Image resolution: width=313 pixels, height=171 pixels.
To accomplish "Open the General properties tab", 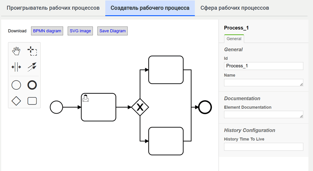I will click(234, 39).
